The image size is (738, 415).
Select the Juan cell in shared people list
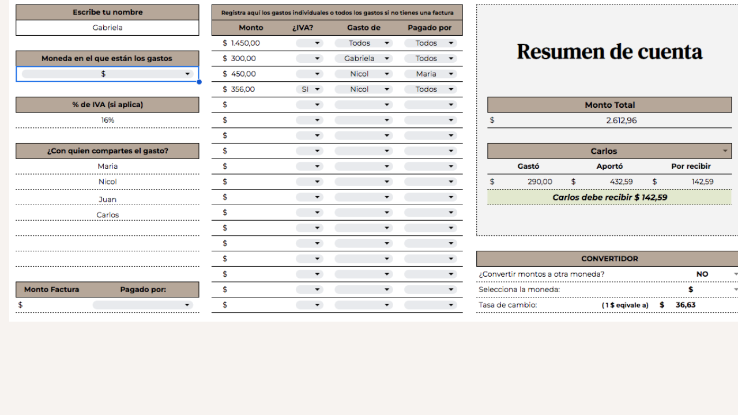click(x=107, y=199)
